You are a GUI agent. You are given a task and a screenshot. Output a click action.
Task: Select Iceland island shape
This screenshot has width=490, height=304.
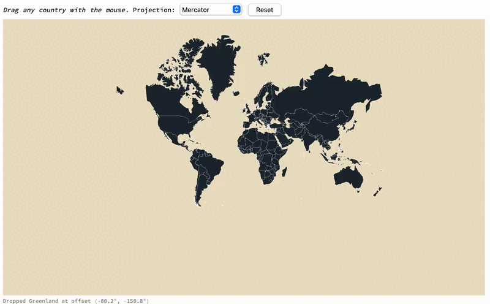coord(236,93)
